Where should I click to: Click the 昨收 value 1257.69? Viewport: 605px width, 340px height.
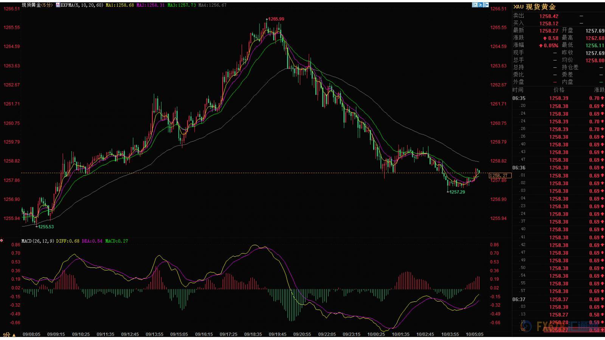click(595, 53)
